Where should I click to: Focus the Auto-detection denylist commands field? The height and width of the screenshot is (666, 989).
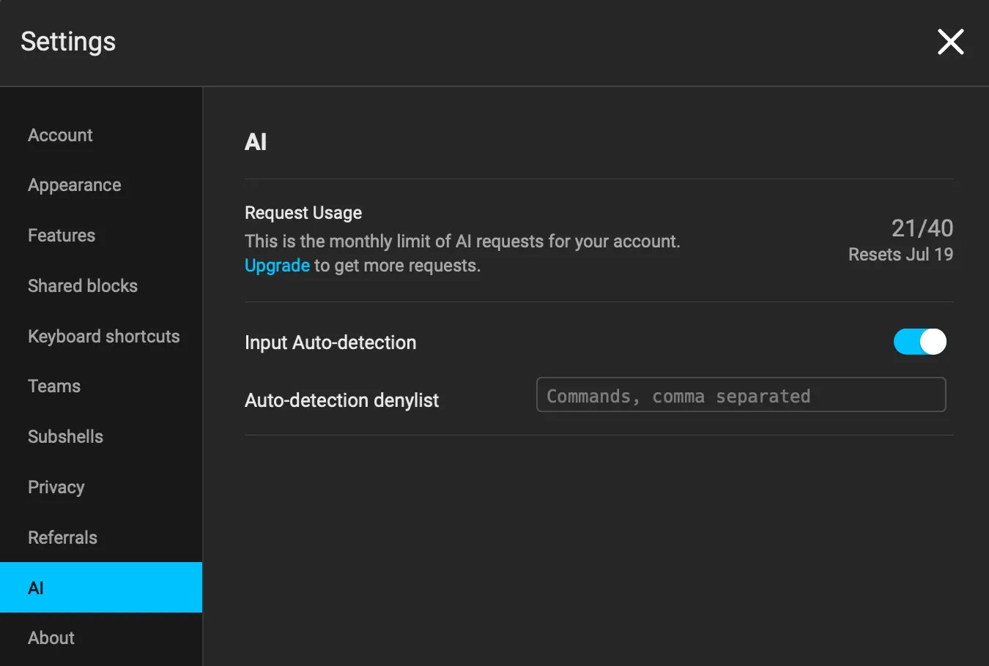click(x=741, y=395)
